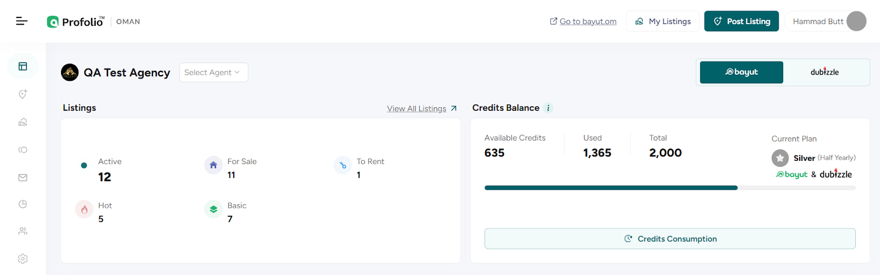Open the View All Listings link
Image resolution: width=880 pixels, height=275 pixels.
pyautogui.click(x=422, y=109)
